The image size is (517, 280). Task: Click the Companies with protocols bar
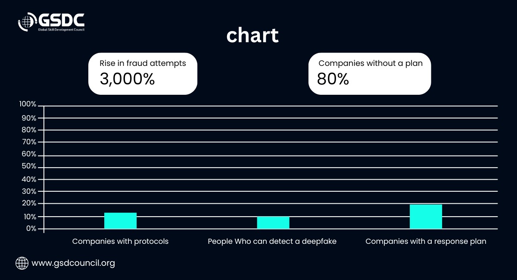coord(120,221)
